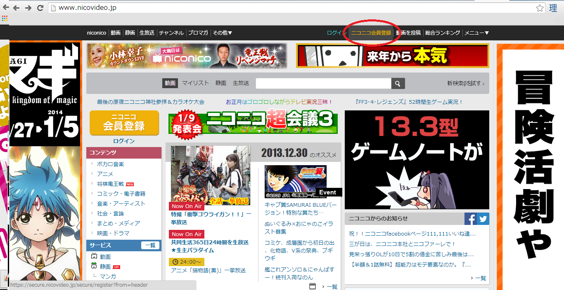Click the yellow 会員登録 button
This screenshot has height=290, width=564.
coord(124,123)
